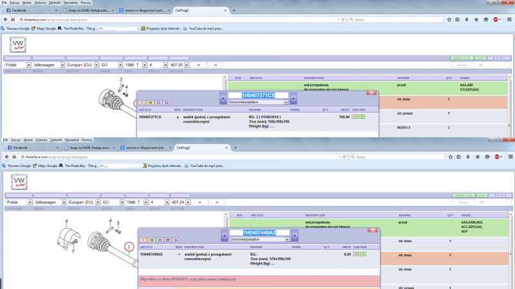Open 407-24 picture dropdown in bottom window

[181, 202]
